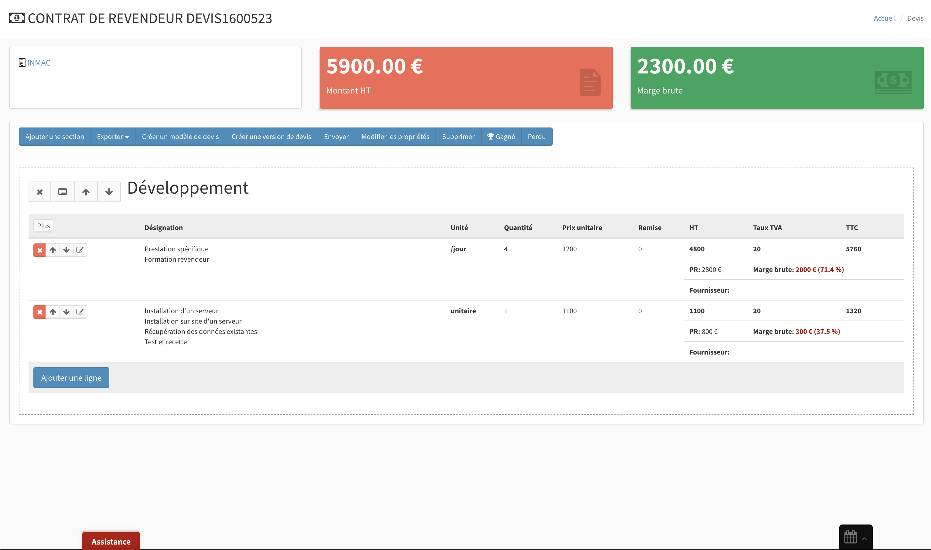The image size is (931, 550).
Task: Move Prestation spécifique line down
Action: point(66,250)
